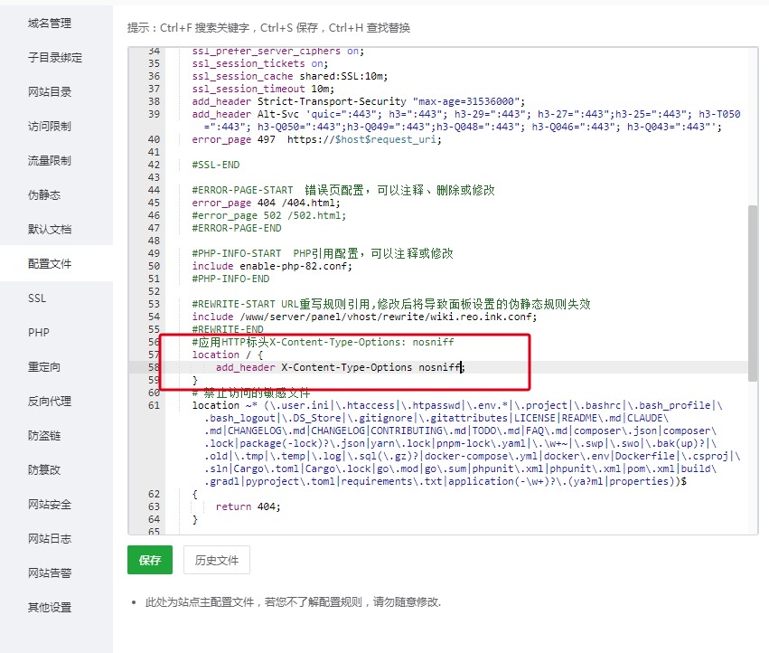
Task: Open 历史文件 to view file history
Action: (216, 560)
